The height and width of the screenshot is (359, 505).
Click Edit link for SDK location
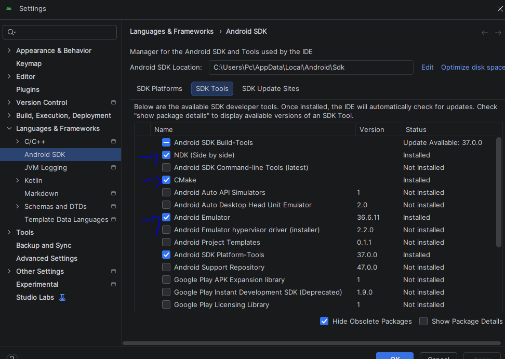click(x=428, y=68)
